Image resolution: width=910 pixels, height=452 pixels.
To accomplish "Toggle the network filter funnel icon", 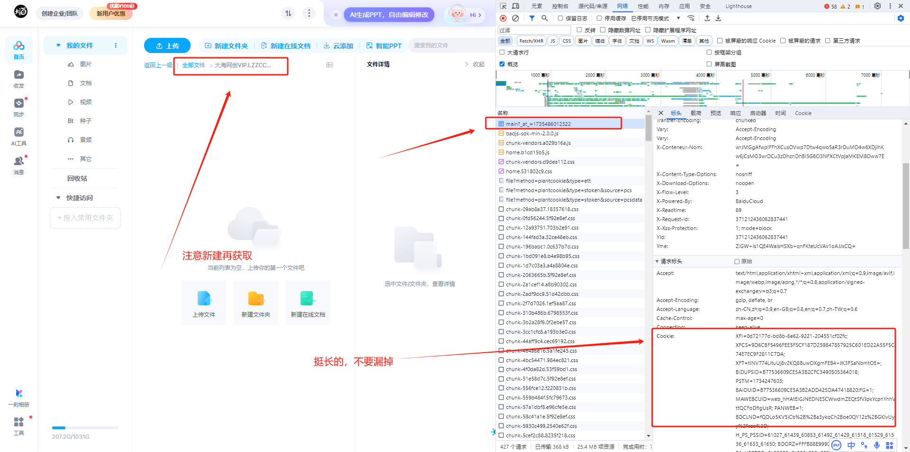I will (x=532, y=18).
